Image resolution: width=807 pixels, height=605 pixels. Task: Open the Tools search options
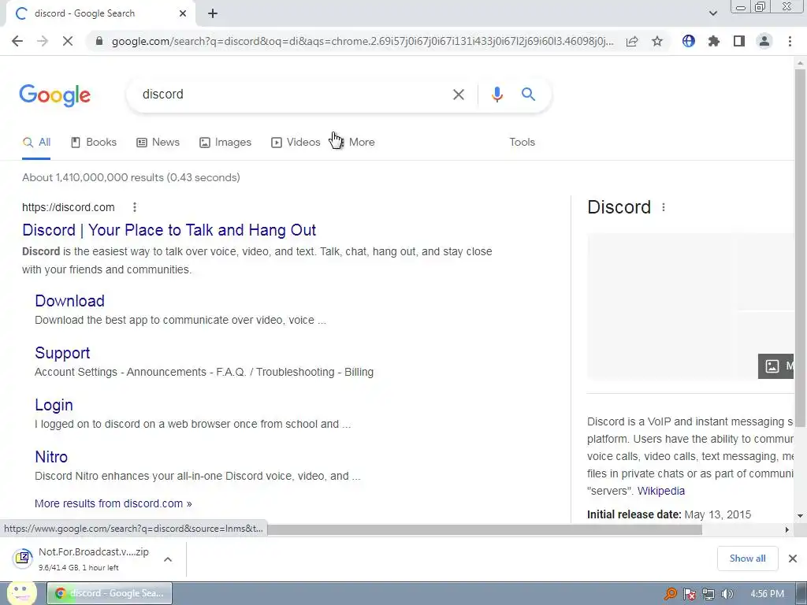tap(522, 142)
